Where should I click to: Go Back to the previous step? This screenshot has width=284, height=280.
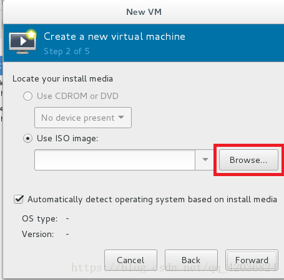coord(191,260)
